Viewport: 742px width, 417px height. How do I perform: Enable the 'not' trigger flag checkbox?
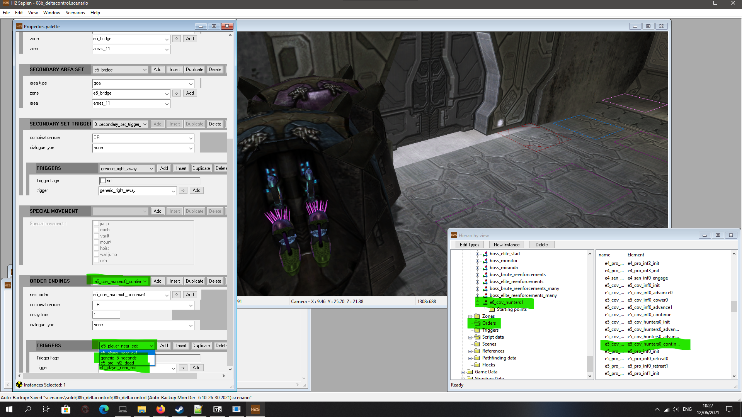103,181
